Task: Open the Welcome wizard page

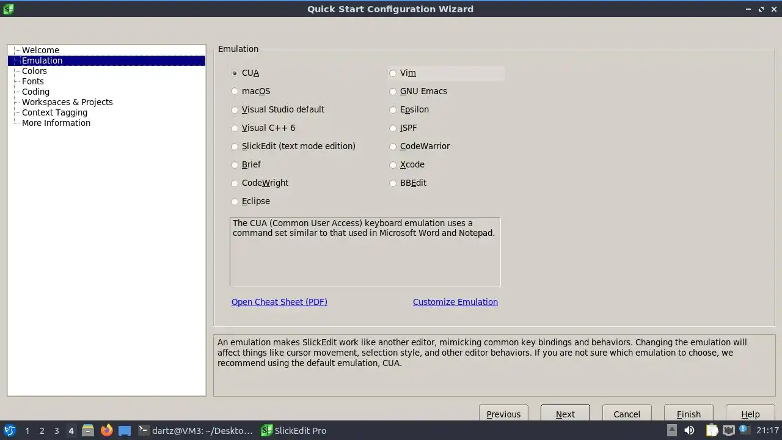Action: pyautogui.click(x=40, y=50)
